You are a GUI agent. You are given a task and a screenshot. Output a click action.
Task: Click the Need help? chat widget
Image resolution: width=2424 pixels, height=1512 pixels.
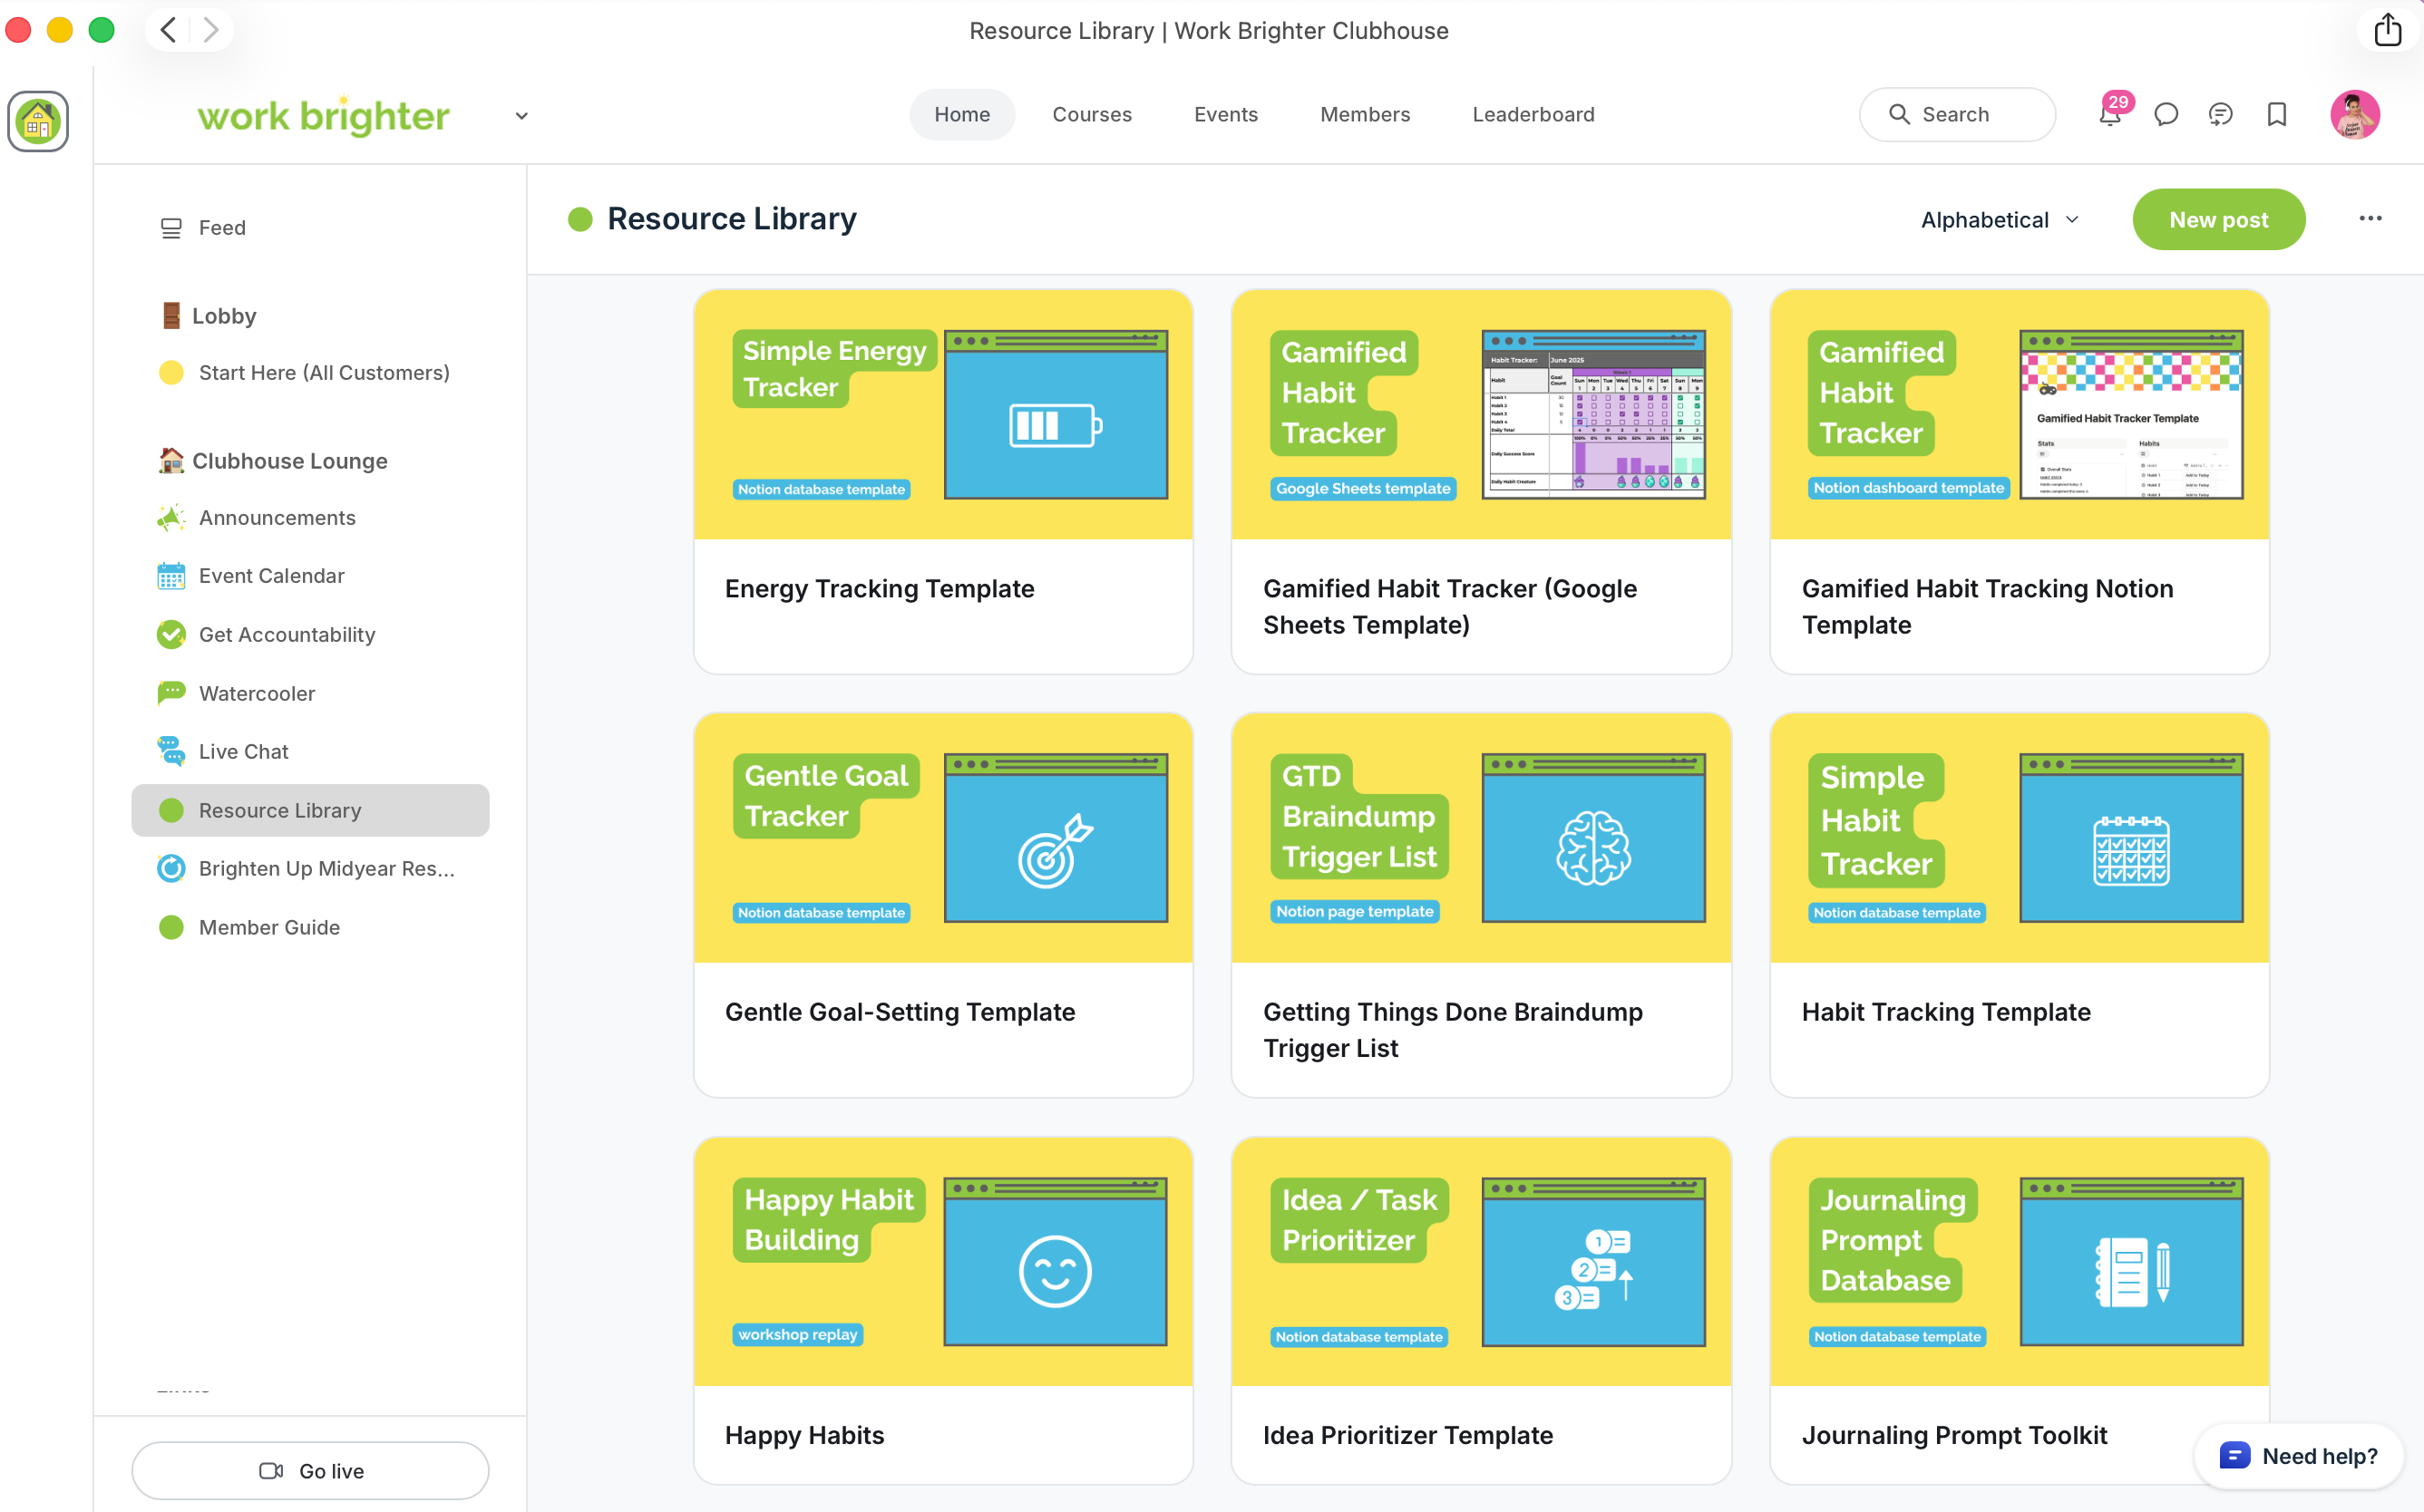2299,1456
